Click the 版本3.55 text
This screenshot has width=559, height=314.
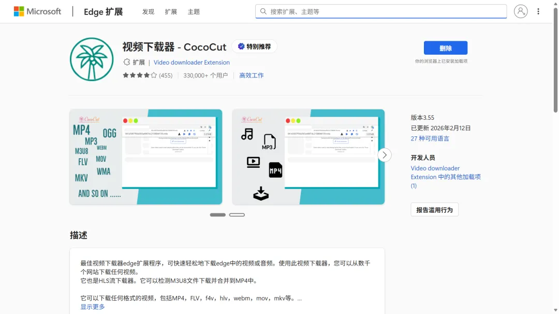click(x=422, y=118)
